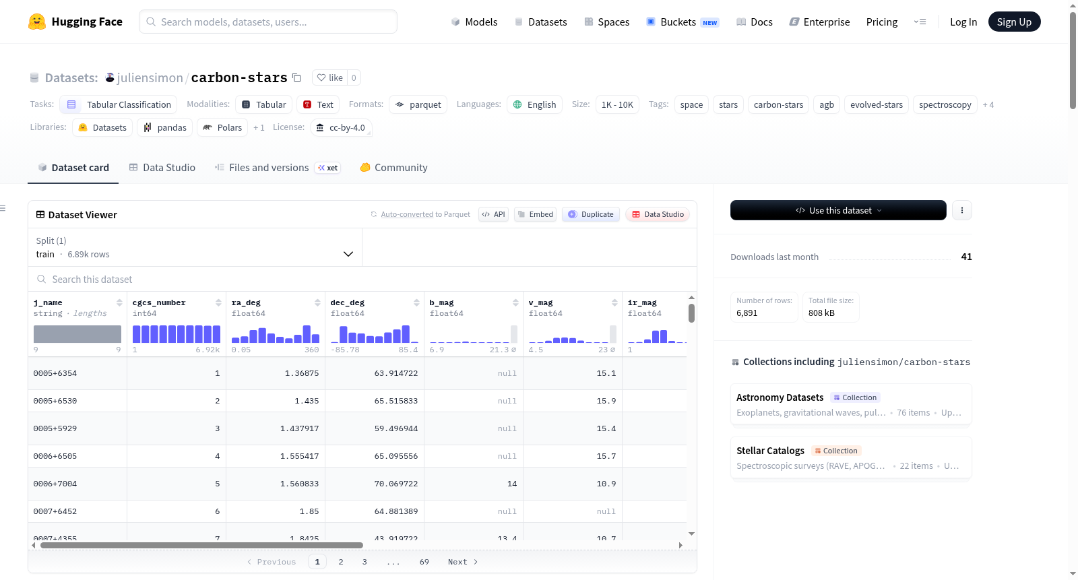Image resolution: width=1078 pixels, height=580 pixels.
Task: Open Buckets in the top navigation
Action: coord(683,22)
